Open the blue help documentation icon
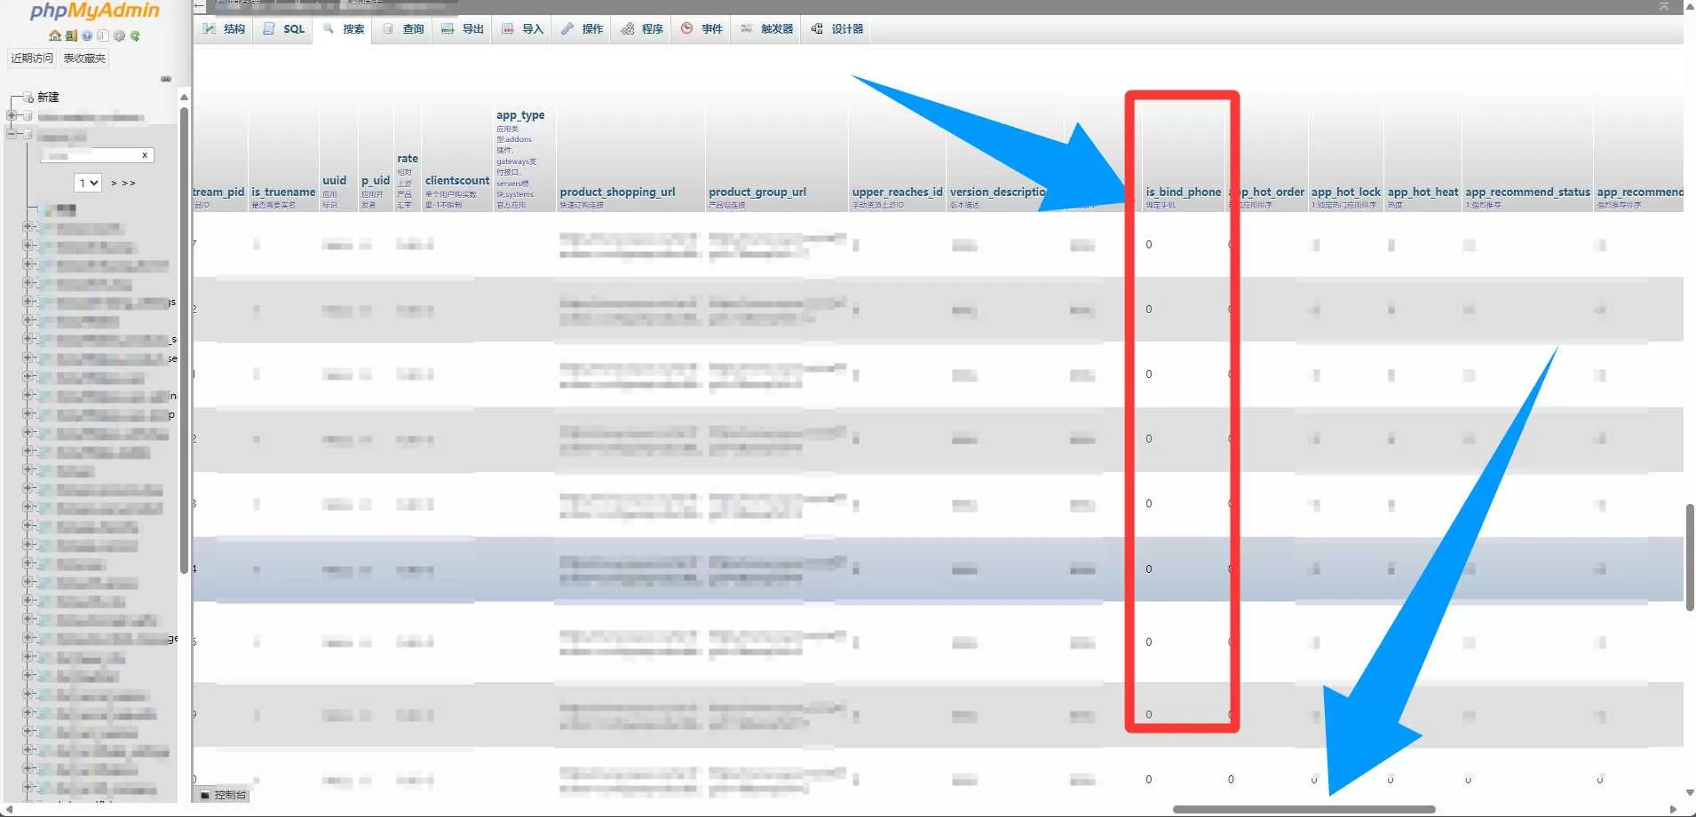1696x817 pixels. (87, 35)
